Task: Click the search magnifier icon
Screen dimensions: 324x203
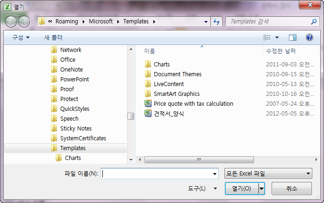Action: pos(314,22)
